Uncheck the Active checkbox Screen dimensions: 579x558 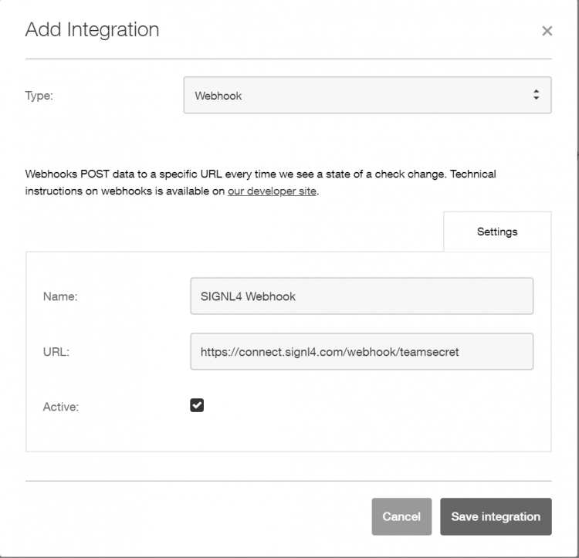point(197,405)
